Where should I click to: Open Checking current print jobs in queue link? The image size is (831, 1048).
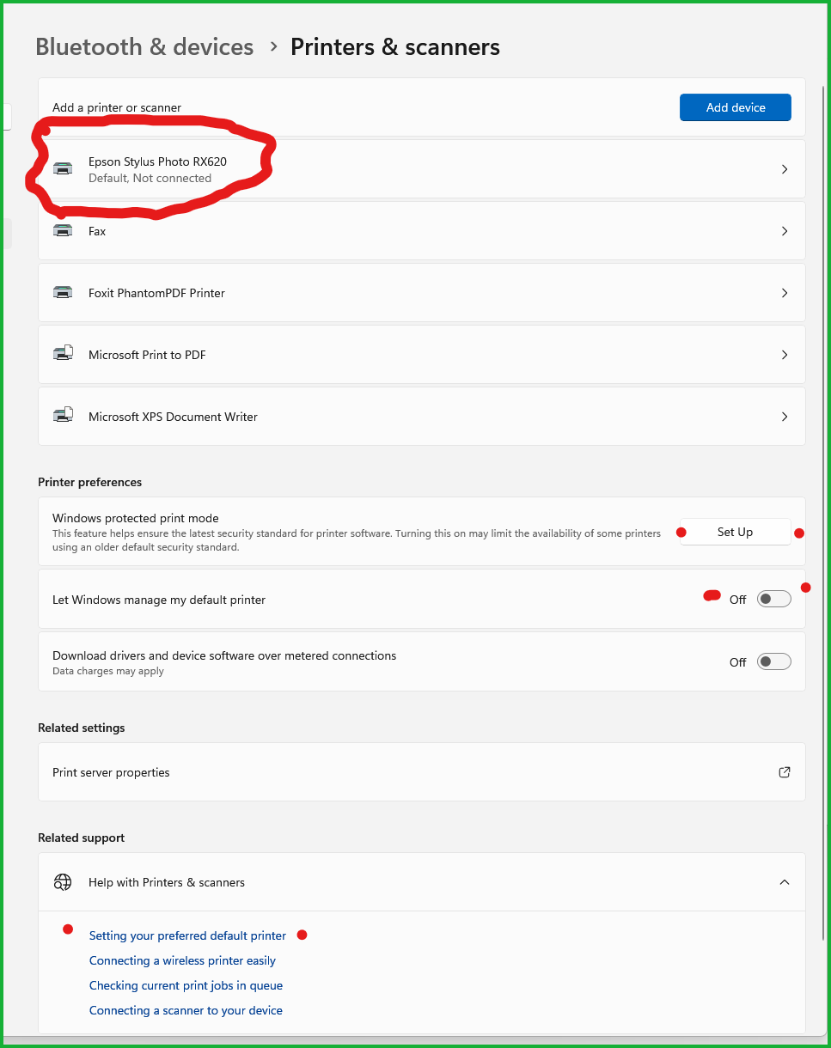click(x=186, y=985)
